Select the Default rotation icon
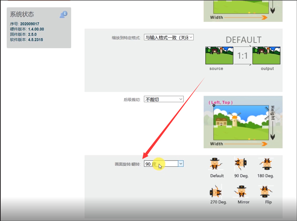297x221 pixels. (217, 164)
